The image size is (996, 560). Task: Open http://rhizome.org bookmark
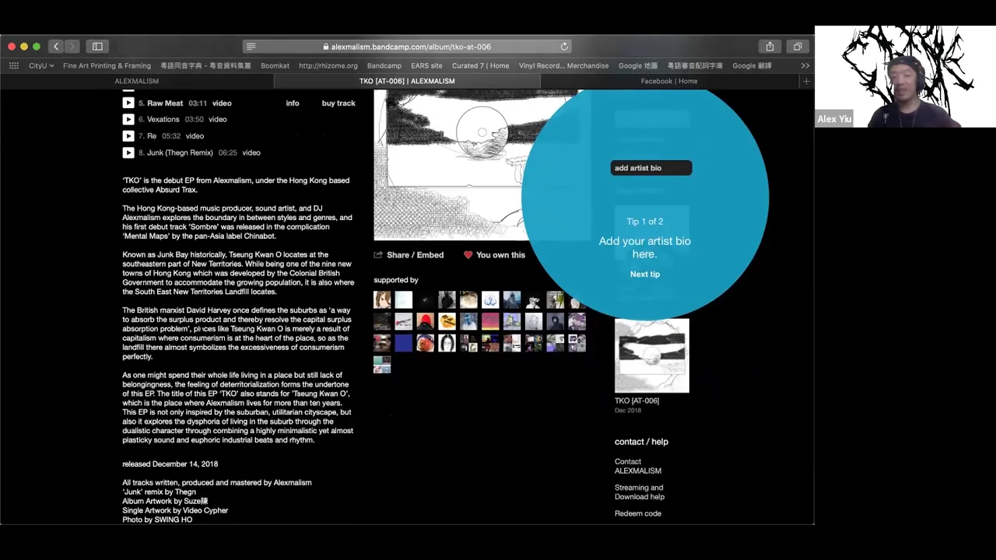[328, 66]
